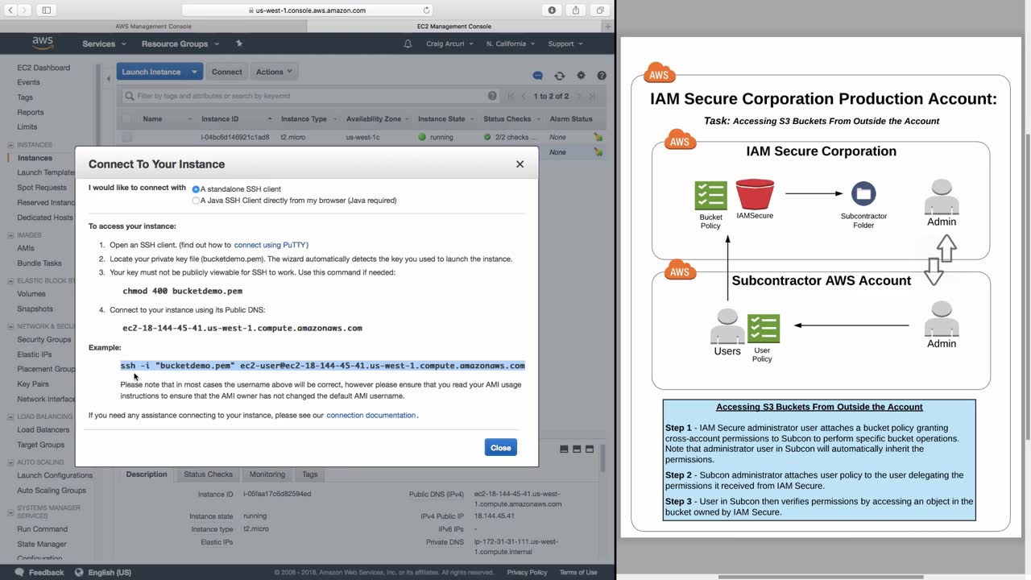Open the Craig Arcuri account menu
Screen dimensions: 1031x580
click(x=450, y=43)
